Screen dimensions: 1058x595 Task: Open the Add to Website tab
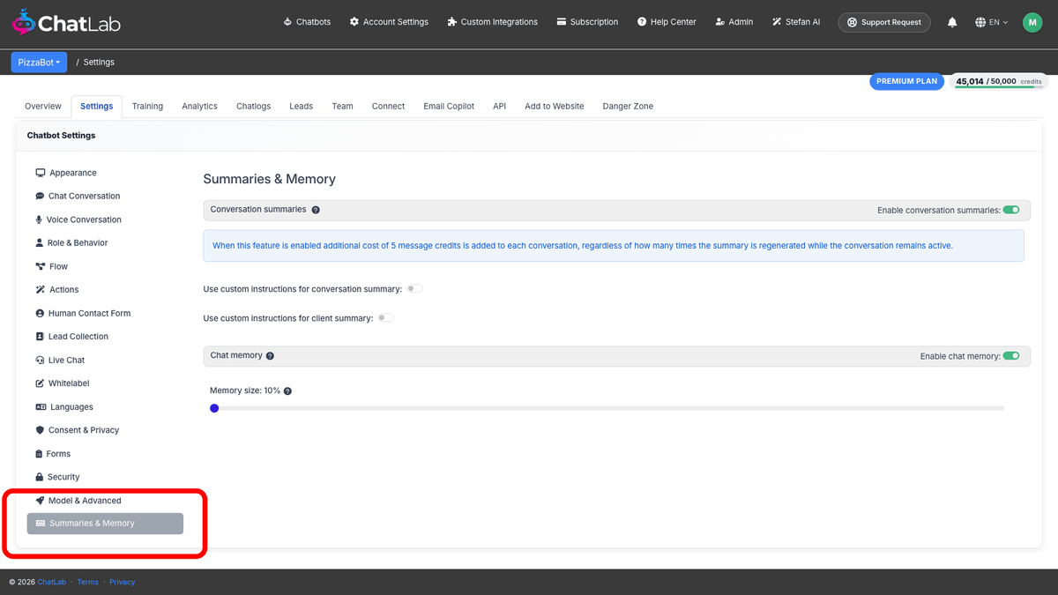(x=555, y=106)
